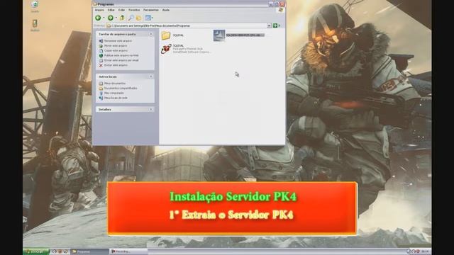Open Documentos compartilhados in Outros locais

pyautogui.click(x=121, y=88)
